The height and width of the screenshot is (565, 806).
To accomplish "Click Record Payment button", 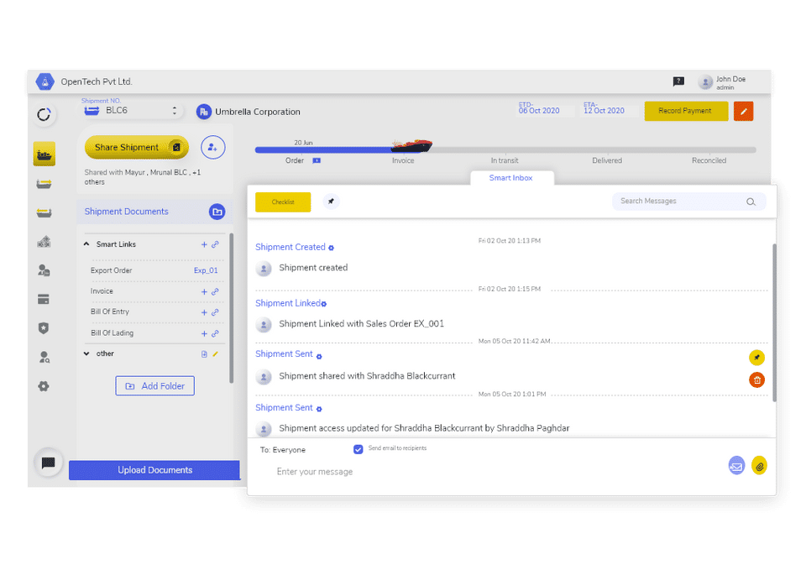I will (x=686, y=111).
